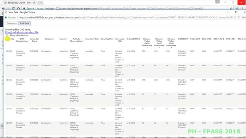This screenshot has width=246, height=138.
Task: Click the CountryFilter column header
Action: [92, 39]
